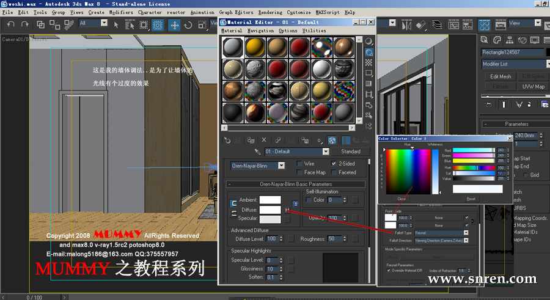Click the Pin Stack icon in modifier panel
This screenshot has width=550, height=300.
coord(489,104)
